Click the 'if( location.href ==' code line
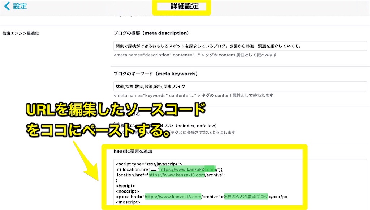This screenshot has height=210, width=370. [x=170, y=169]
